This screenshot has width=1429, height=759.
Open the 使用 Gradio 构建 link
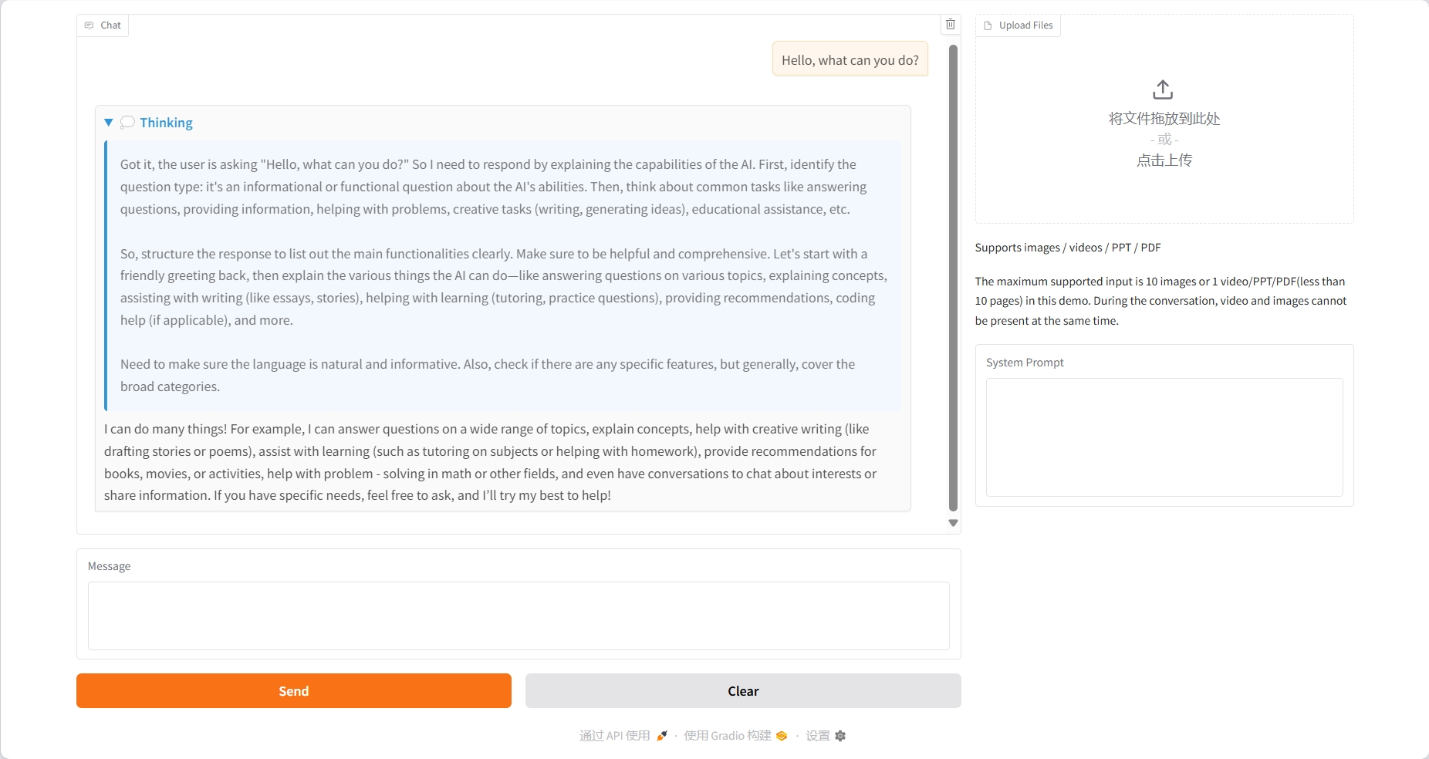[727, 736]
